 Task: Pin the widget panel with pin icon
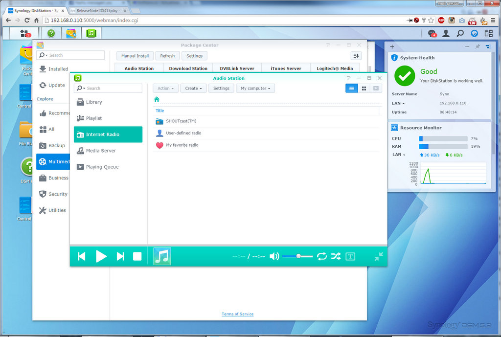click(x=478, y=46)
